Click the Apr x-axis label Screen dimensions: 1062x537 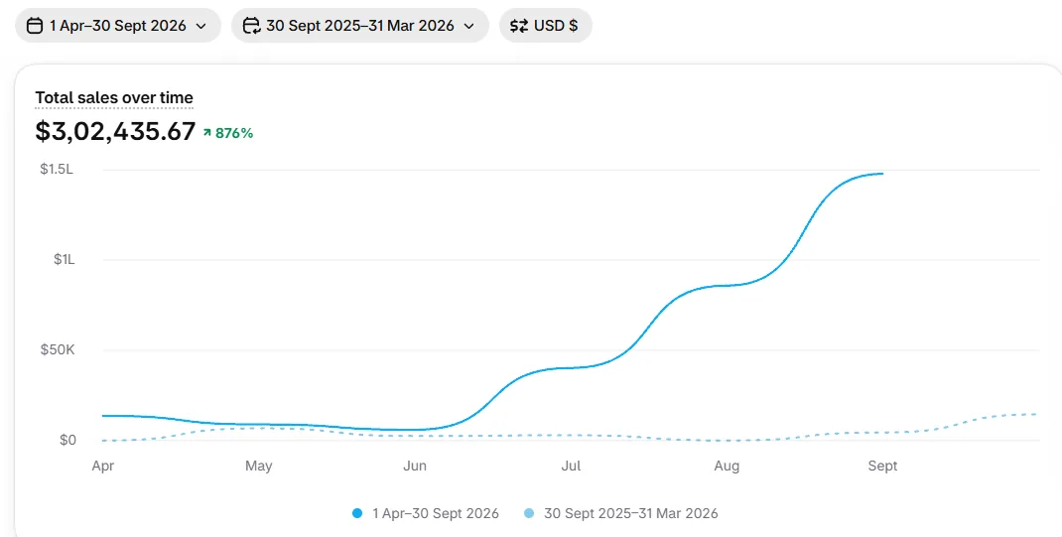click(103, 466)
